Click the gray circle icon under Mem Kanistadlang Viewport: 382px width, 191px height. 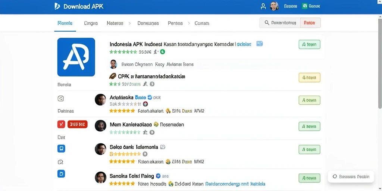coord(152,132)
